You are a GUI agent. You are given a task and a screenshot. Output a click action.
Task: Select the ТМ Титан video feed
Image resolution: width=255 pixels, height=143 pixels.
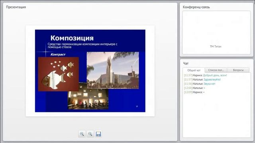point(216,33)
